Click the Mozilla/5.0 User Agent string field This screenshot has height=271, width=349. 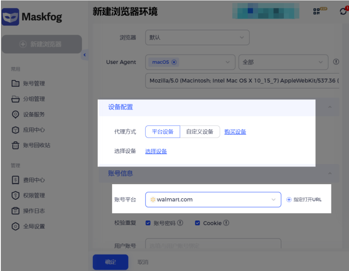click(242, 81)
